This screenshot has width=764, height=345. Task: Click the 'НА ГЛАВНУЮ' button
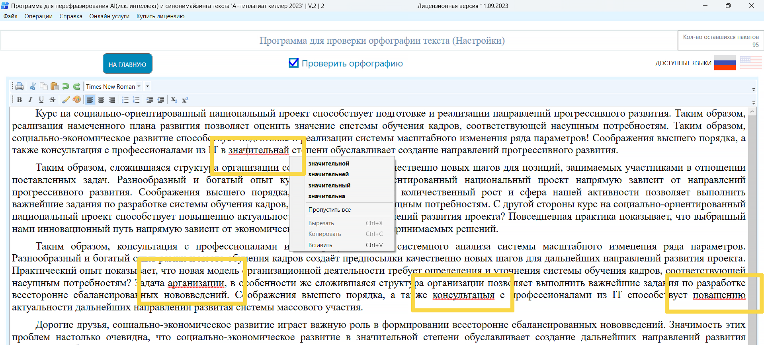click(127, 64)
